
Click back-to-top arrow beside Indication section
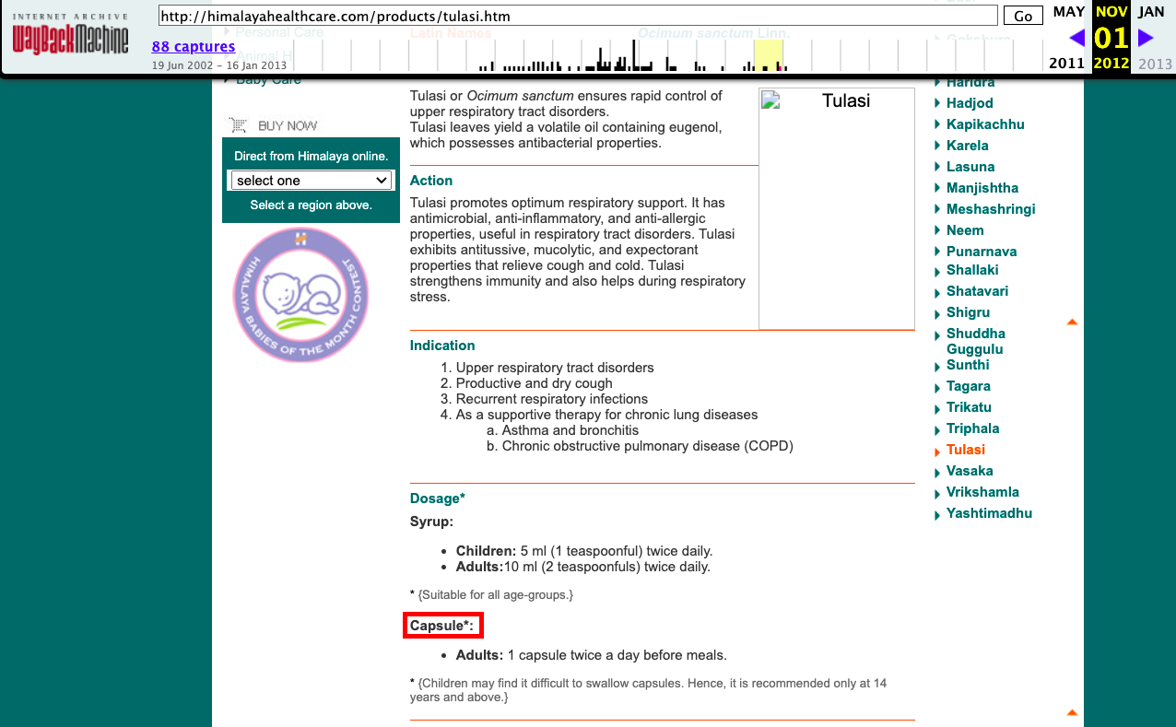click(x=1072, y=322)
